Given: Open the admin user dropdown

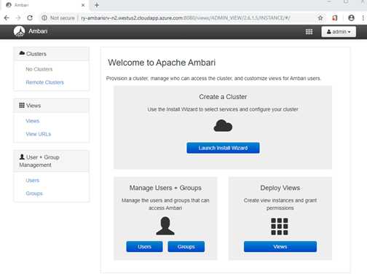Looking at the screenshot, I should tap(339, 32).
